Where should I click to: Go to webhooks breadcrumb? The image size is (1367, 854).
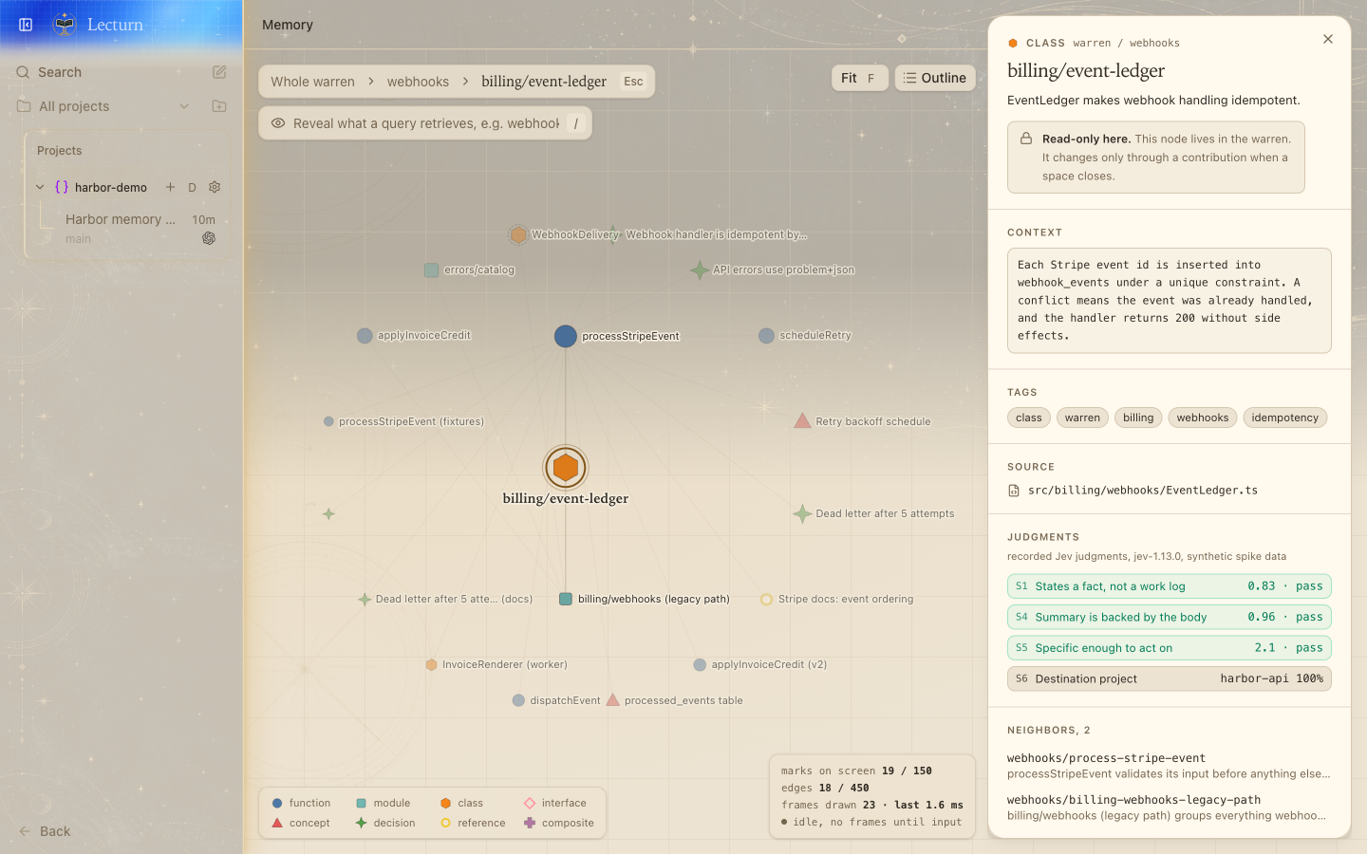(418, 82)
